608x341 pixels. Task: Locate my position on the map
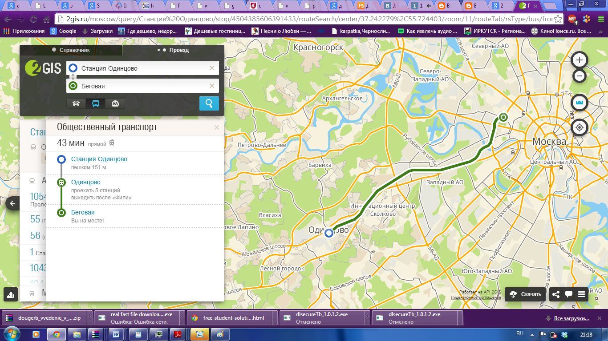click(580, 127)
